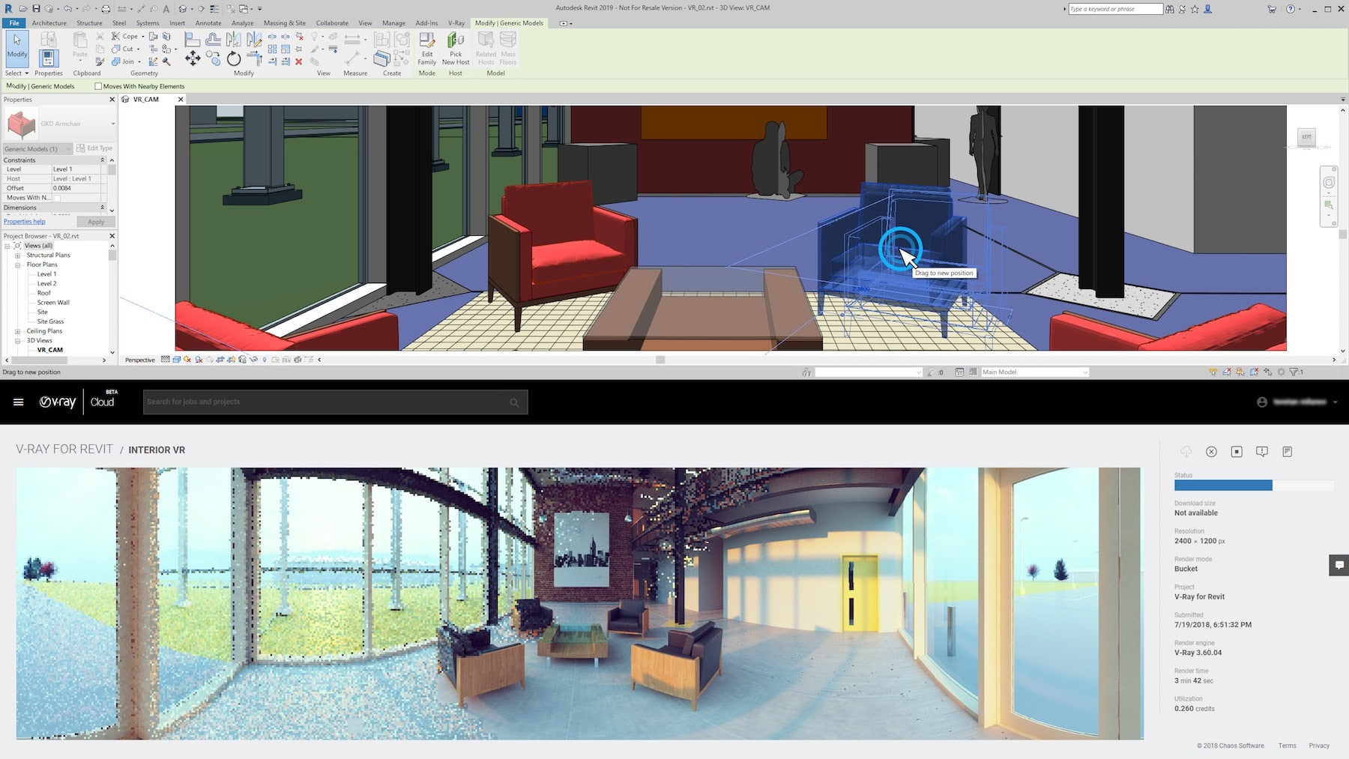Open the V-Ray Cloud hamburger menu
This screenshot has height=759, width=1349.
pos(19,402)
